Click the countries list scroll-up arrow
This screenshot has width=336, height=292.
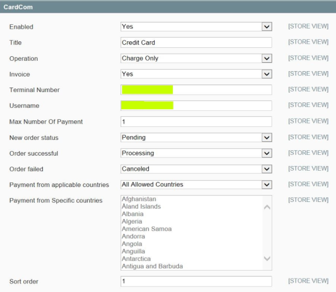tap(267, 207)
